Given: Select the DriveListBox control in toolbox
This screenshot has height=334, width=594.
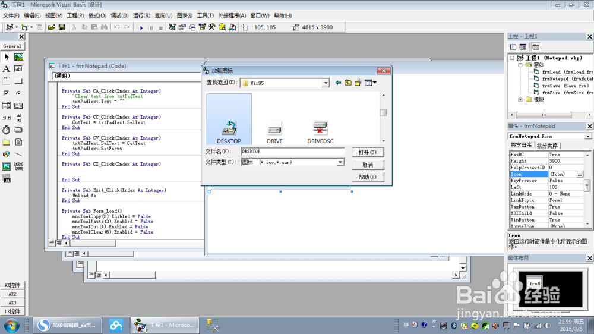Looking at the screenshot, I should [18, 130].
